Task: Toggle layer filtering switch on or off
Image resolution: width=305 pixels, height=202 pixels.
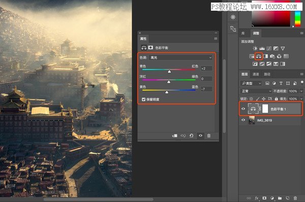Action: coord(302,83)
